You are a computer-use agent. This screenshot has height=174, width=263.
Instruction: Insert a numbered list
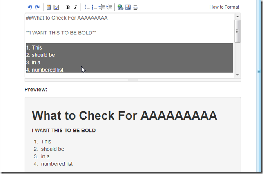94,7
